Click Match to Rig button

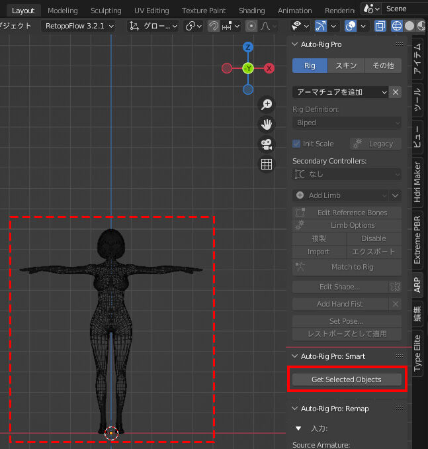click(x=347, y=267)
